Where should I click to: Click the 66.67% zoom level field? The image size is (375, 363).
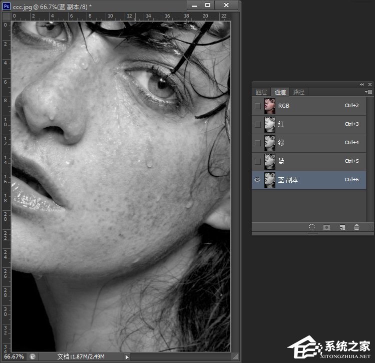pos(14,356)
